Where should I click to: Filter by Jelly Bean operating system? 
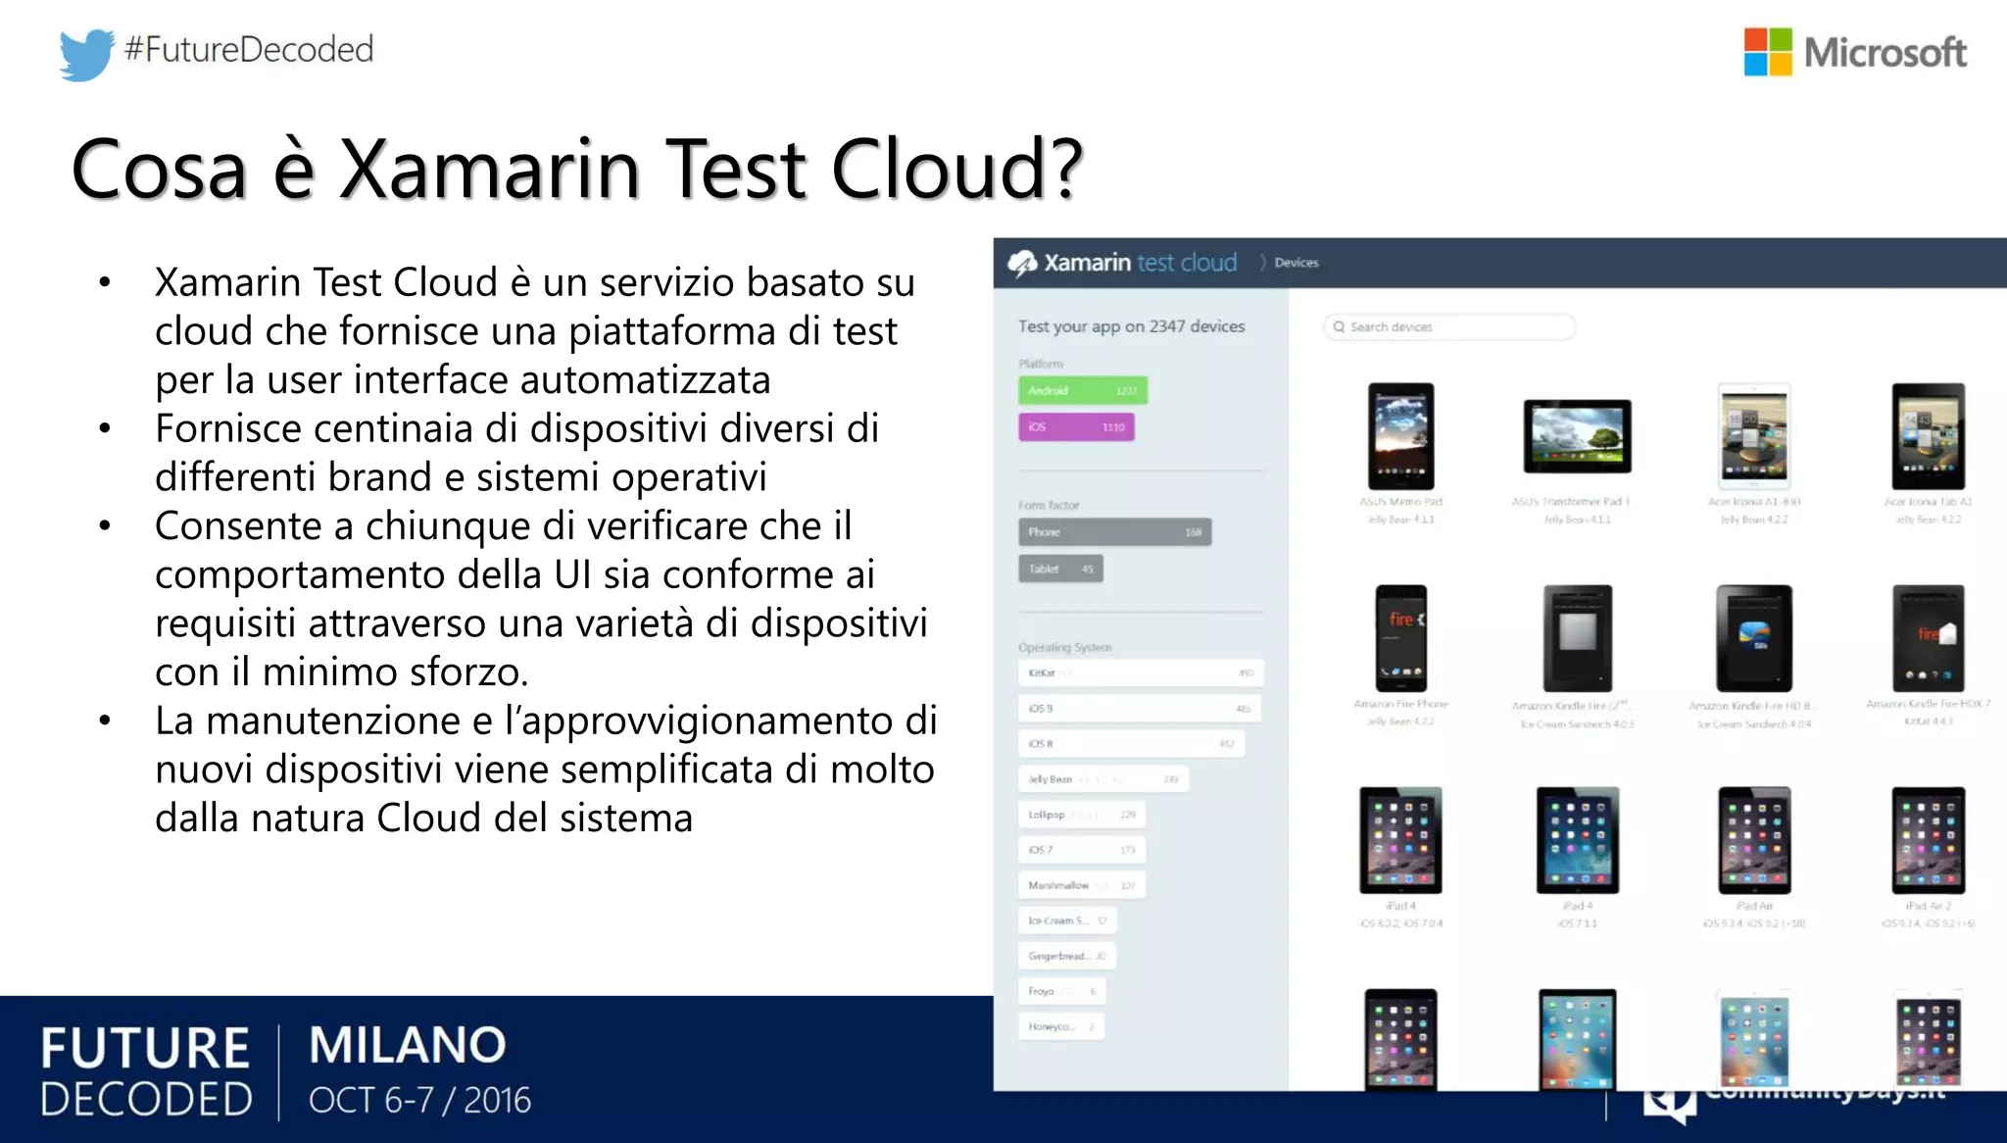click(1103, 779)
